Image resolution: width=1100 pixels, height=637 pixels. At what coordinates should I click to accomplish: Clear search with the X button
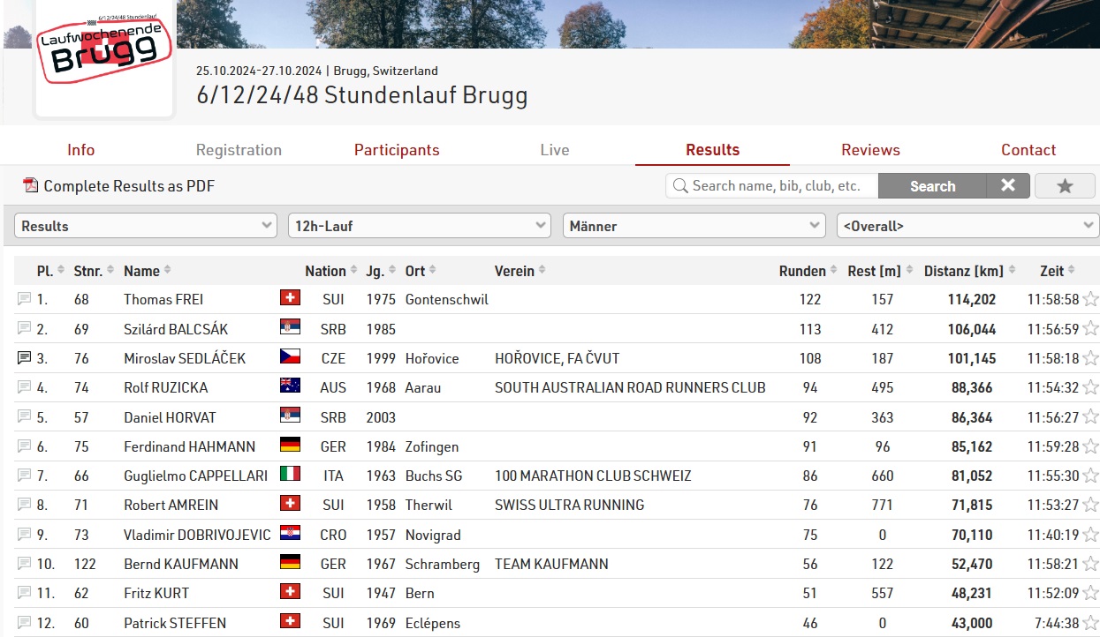pos(1008,185)
